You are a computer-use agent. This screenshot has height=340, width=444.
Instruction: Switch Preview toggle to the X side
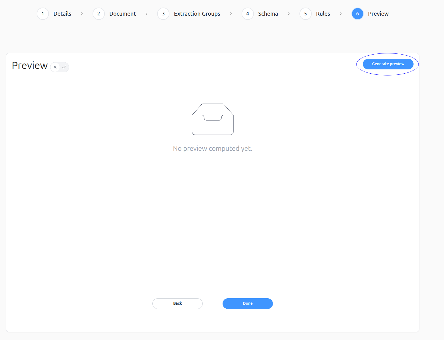55,67
